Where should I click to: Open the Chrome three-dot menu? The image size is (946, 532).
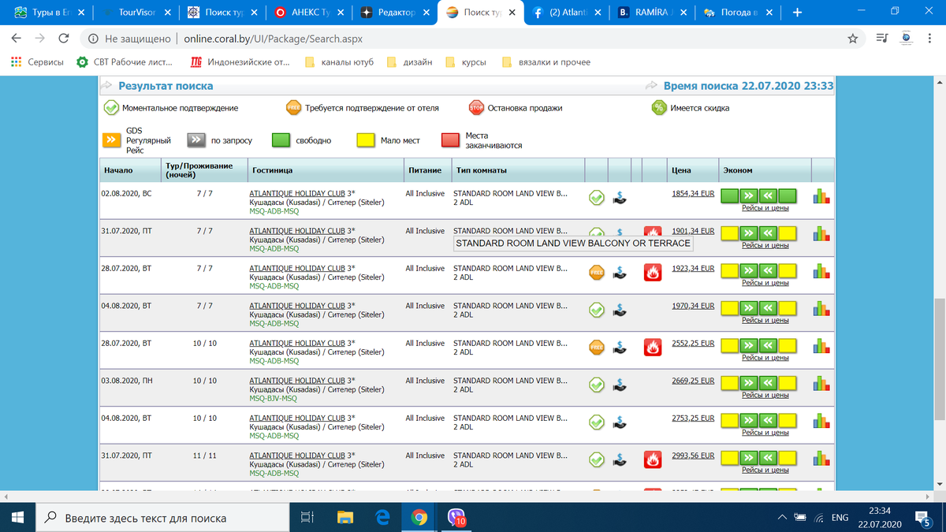(930, 39)
